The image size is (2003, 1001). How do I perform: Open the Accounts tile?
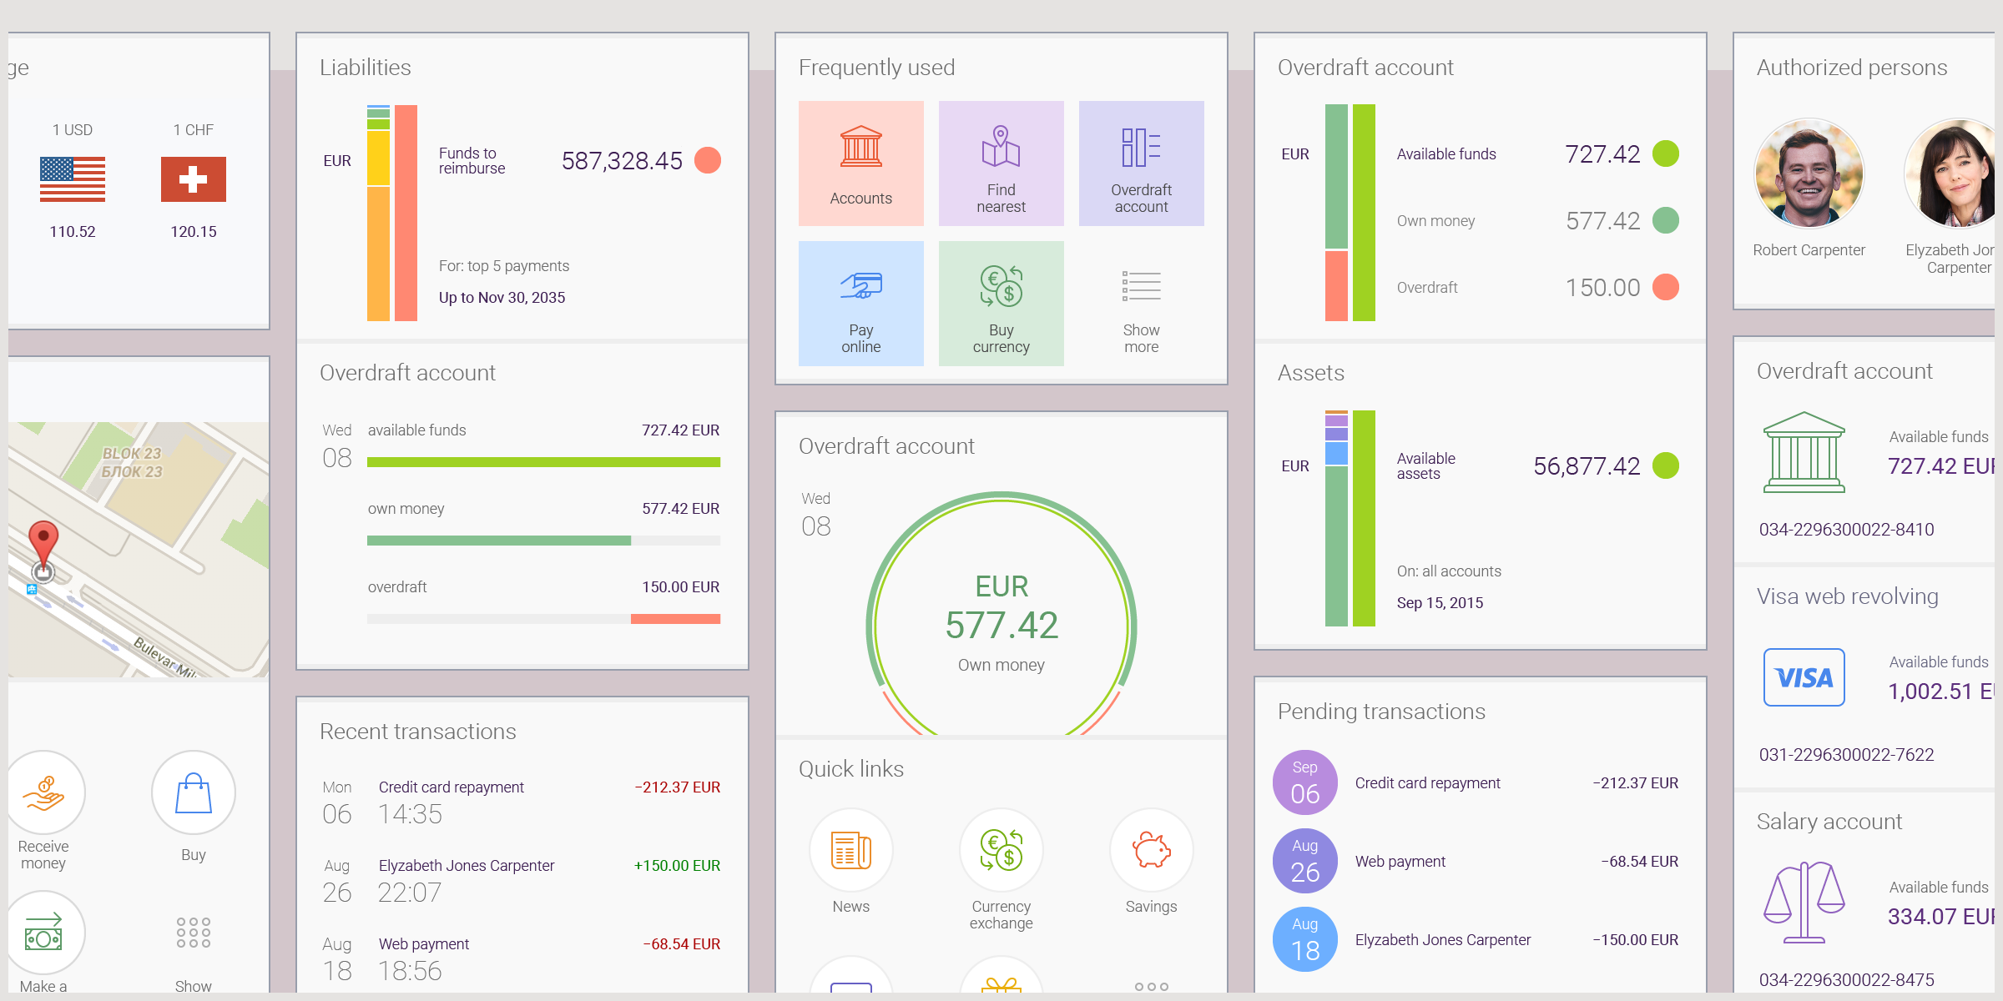(x=860, y=163)
